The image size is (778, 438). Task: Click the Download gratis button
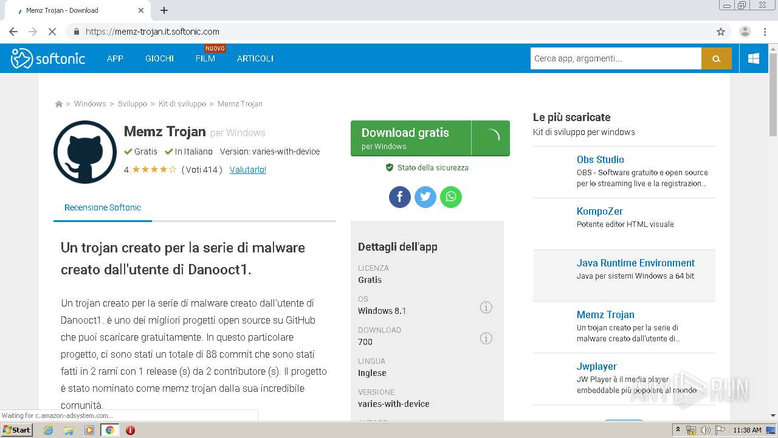(430, 138)
